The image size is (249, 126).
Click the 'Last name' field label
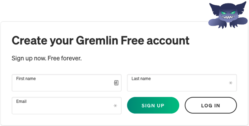[141, 79]
